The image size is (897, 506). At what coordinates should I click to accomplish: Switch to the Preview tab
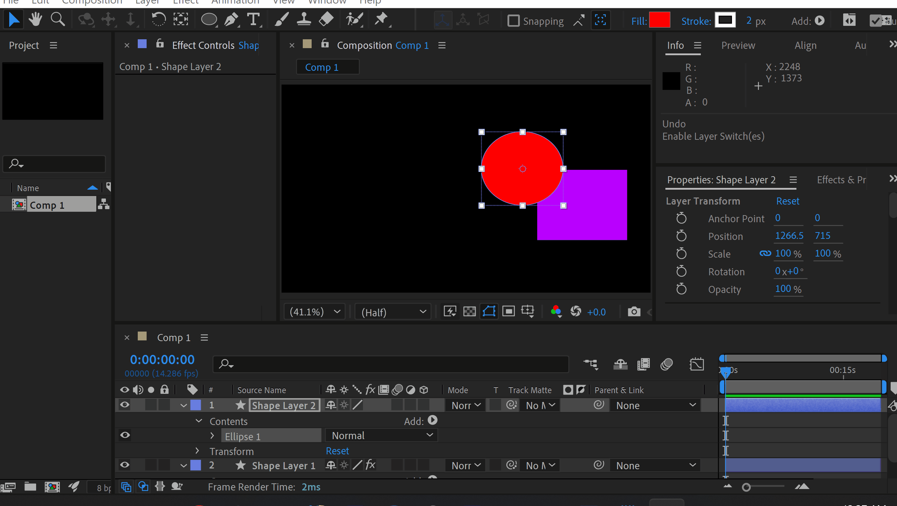tap(738, 45)
